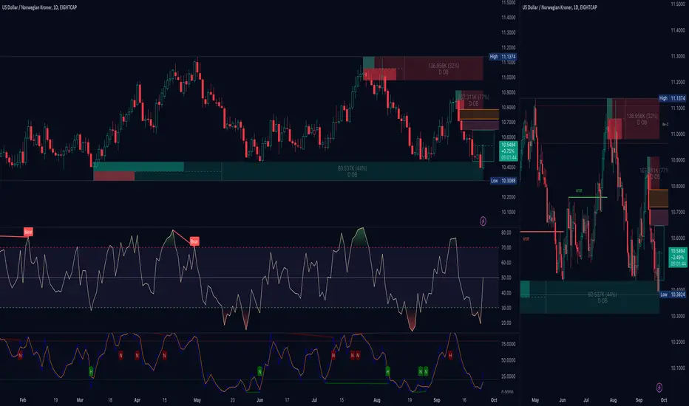This screenshot has height=406, width=689.
Task: Click 10.1000 on left chart price axis
Action: click(x=508, y=212)
